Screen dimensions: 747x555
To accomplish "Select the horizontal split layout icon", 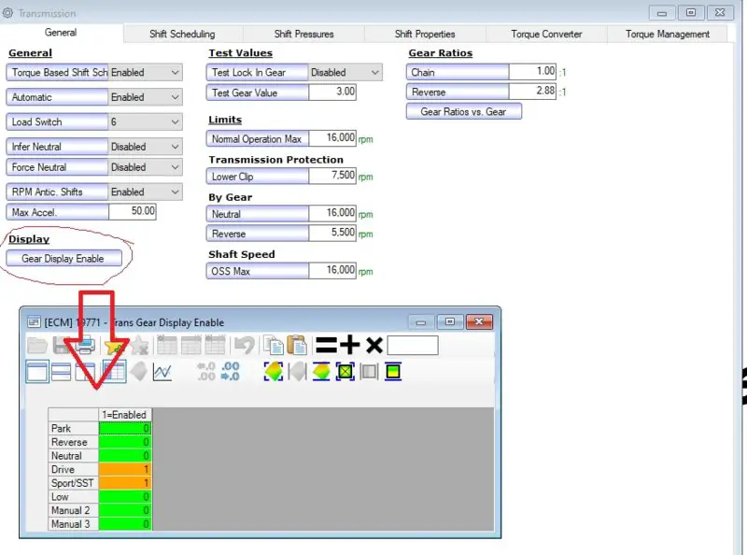I will (61, 372).
